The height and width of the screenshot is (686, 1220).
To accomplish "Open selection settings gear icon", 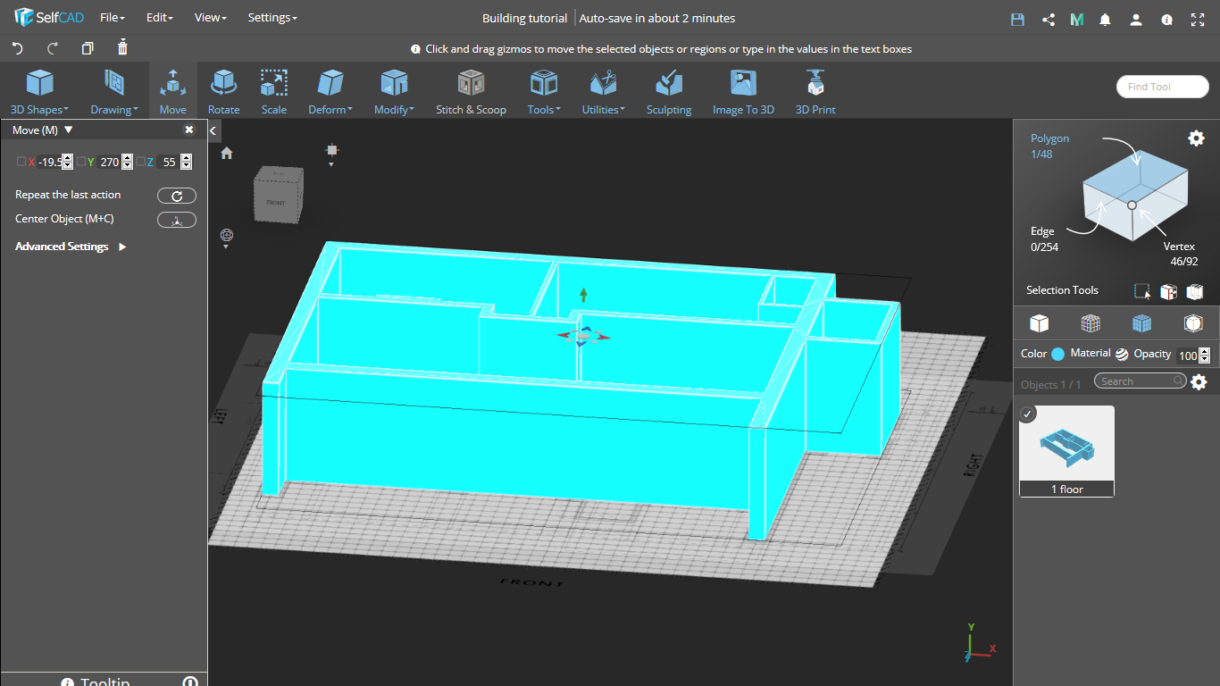I will [1196, 138].
